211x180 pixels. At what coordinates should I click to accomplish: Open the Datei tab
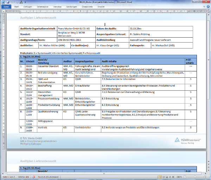point(6,7)
